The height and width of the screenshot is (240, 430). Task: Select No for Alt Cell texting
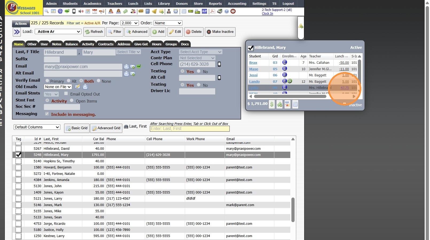(199, 85)
